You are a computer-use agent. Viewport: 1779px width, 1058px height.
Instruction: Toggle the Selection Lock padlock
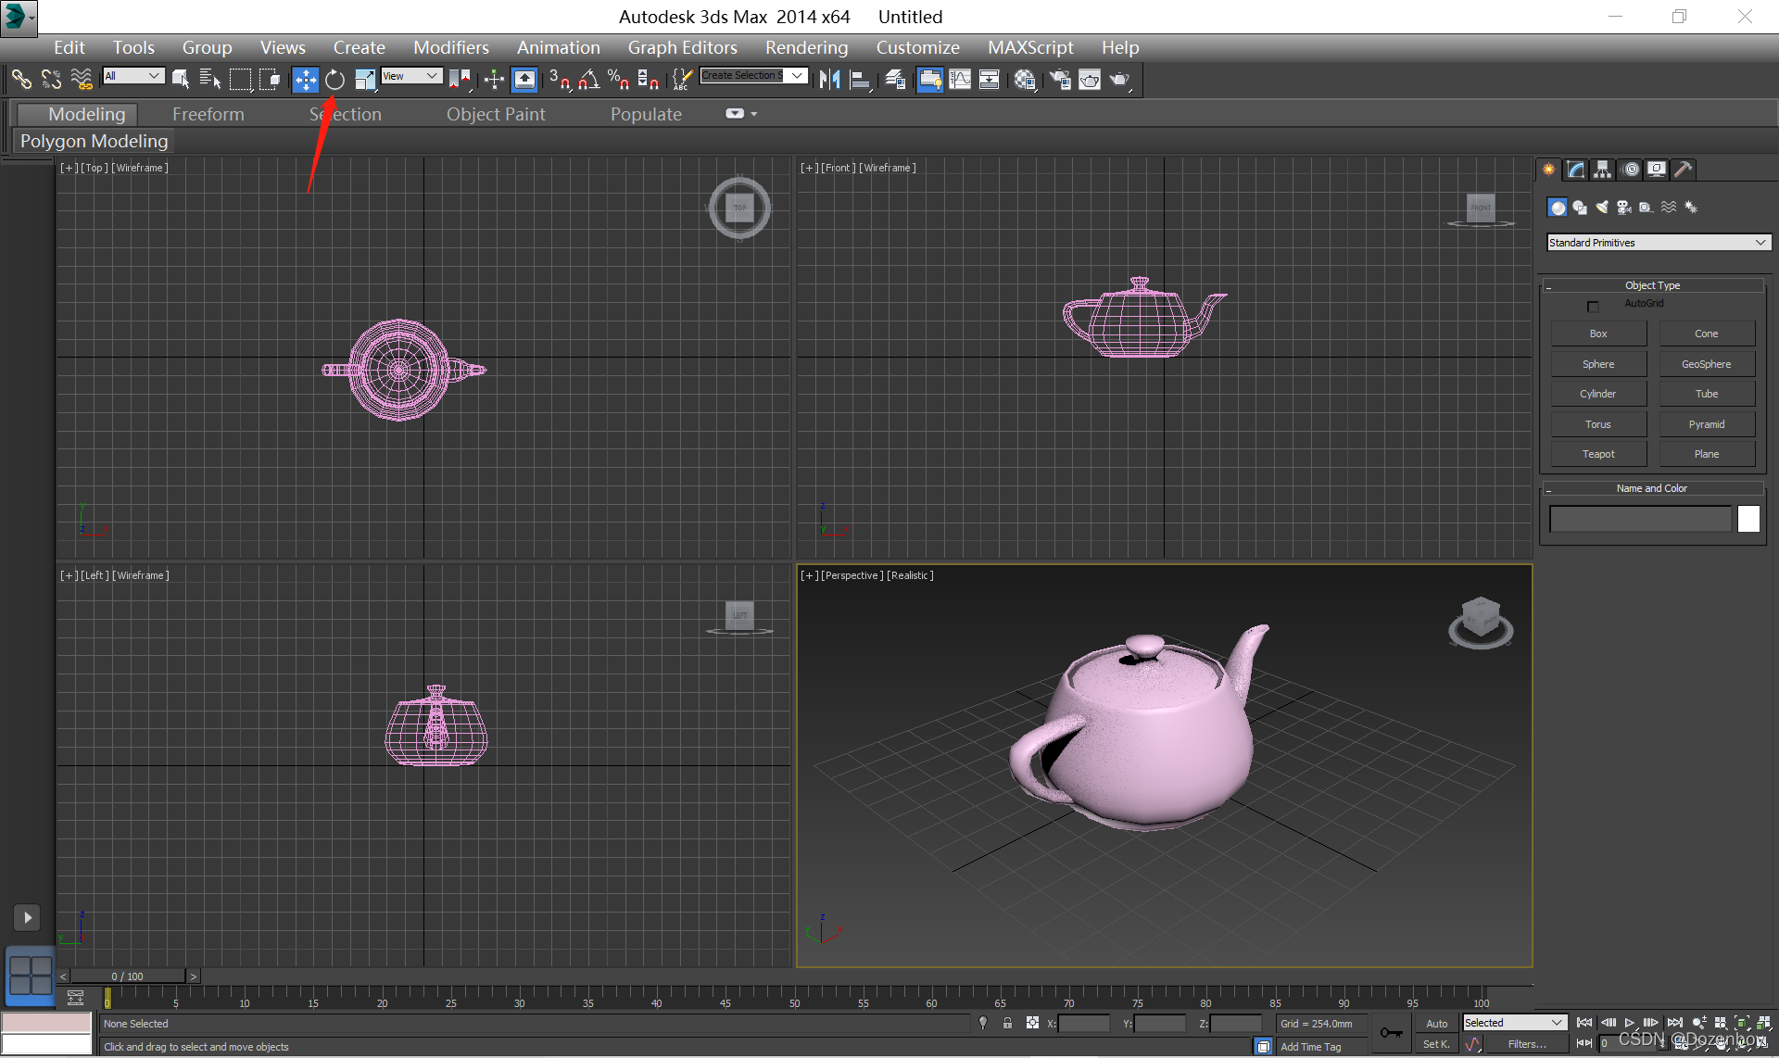[1007, 1024]
